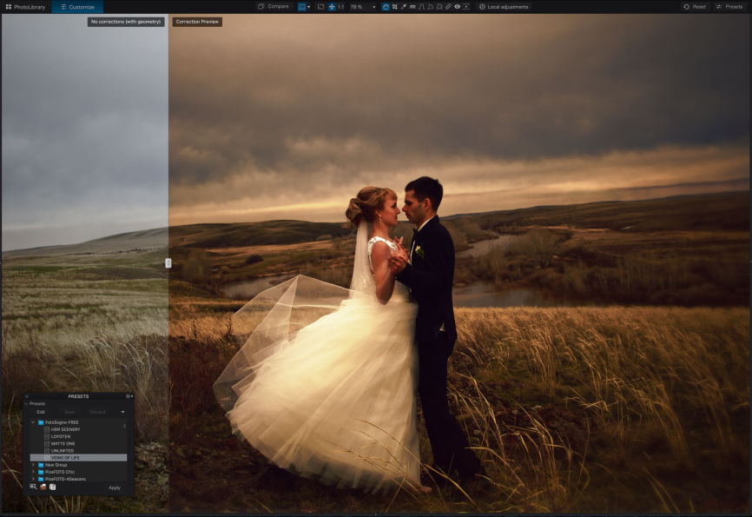Select the New Group folder row
Viewport: 752px width, 517px height.
click(x=79, y=465)
